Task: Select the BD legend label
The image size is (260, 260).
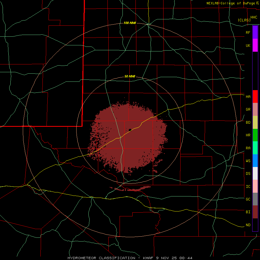Action: [x=248, y=122]
